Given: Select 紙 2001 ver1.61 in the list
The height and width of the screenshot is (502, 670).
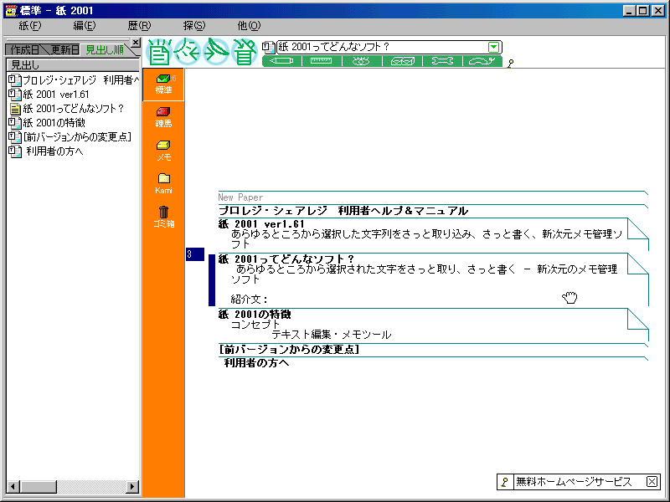Looking at the screenshot, I should point(56,95).
